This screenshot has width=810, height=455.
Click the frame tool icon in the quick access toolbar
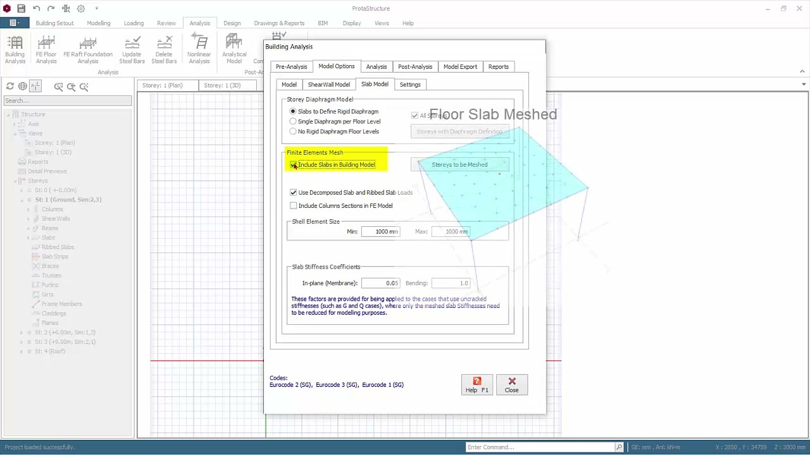pyautogui.click(x=66, y=8)
